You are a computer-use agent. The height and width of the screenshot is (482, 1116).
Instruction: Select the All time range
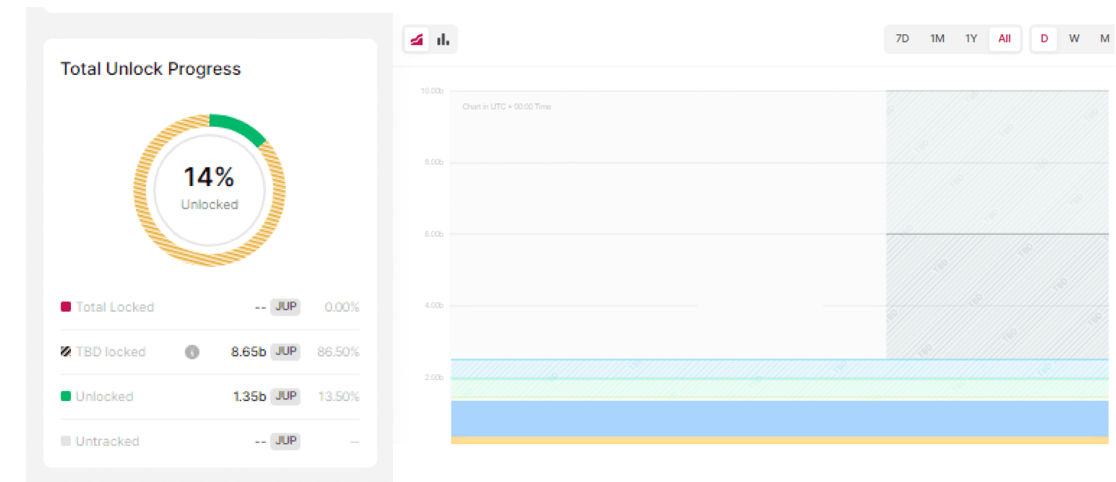(1004, 39)
